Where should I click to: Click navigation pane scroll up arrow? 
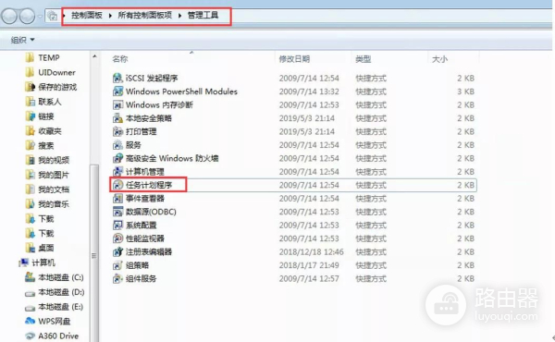(x=94, y=56)
